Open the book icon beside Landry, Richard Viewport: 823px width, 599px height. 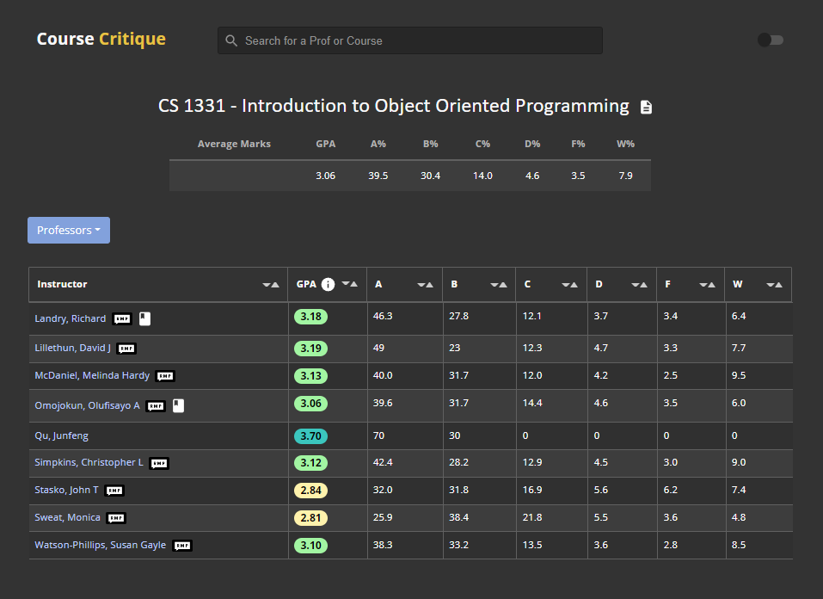point(144,318)
